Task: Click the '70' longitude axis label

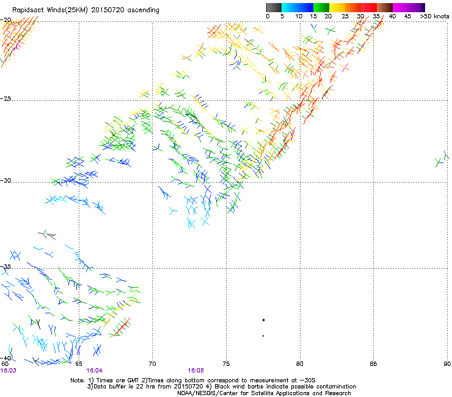Action: 152,364
